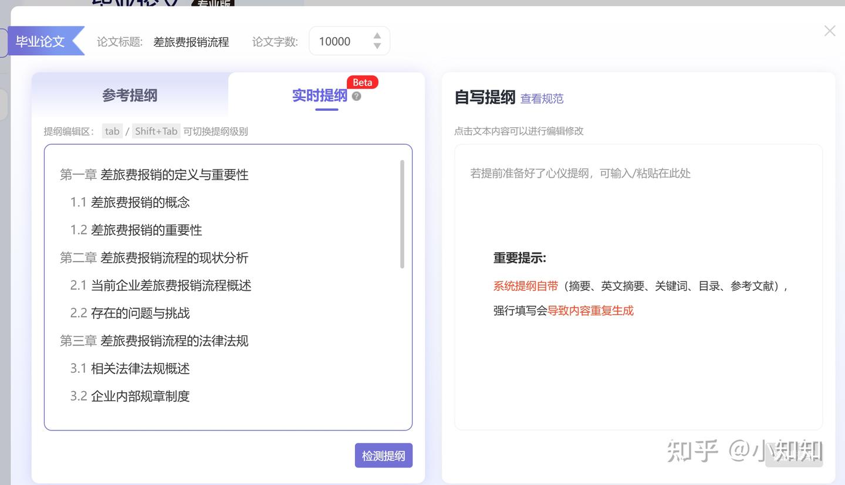Click the 毕业论文 ribbon label
Image resolution: width=845 pixels, height=485 pixels.
(40, 42)
